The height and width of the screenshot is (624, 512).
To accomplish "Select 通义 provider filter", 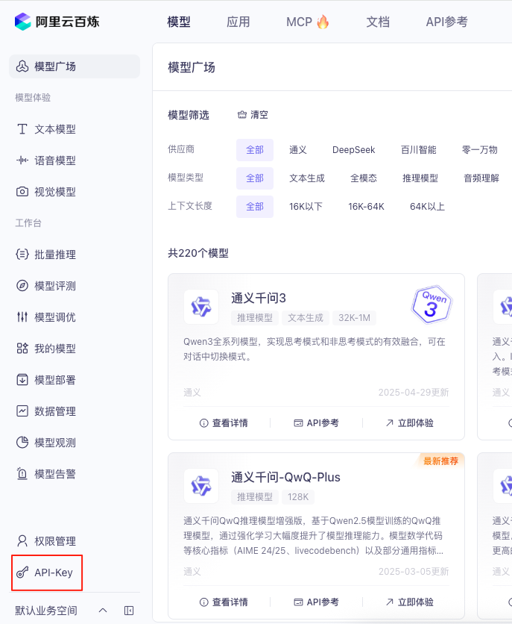I will coord(298,150).
